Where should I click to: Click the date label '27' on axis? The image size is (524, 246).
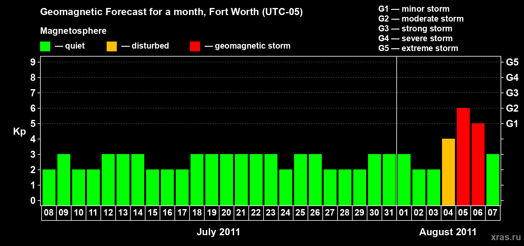[330, 213]
